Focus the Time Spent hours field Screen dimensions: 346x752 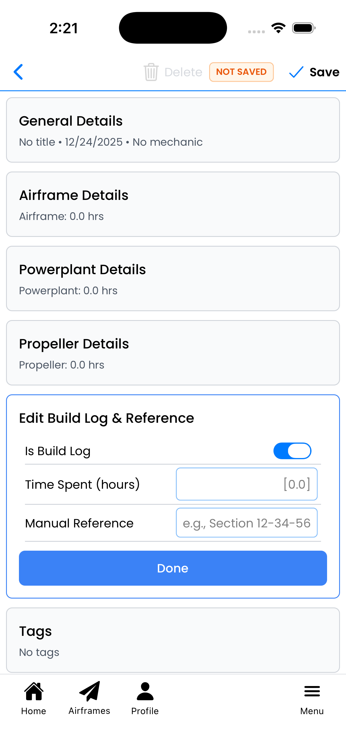pos(246,484)
